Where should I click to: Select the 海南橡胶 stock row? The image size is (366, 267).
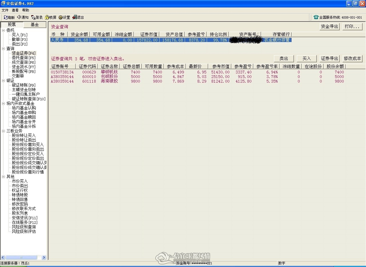(x=197, y=81)
